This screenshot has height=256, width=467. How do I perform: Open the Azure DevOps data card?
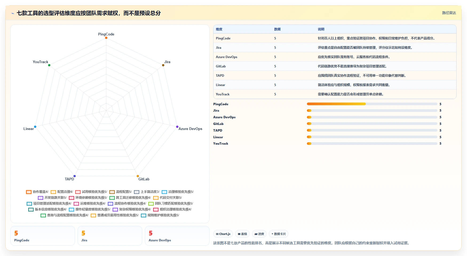[177, 236]
